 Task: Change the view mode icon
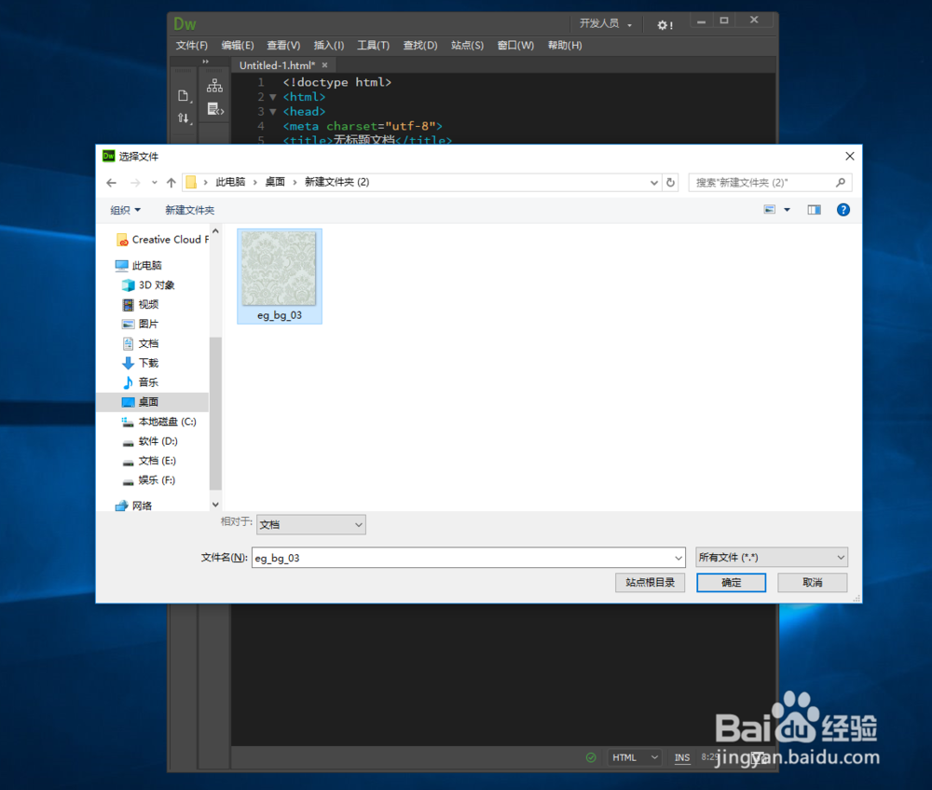[x=769, y=210]
